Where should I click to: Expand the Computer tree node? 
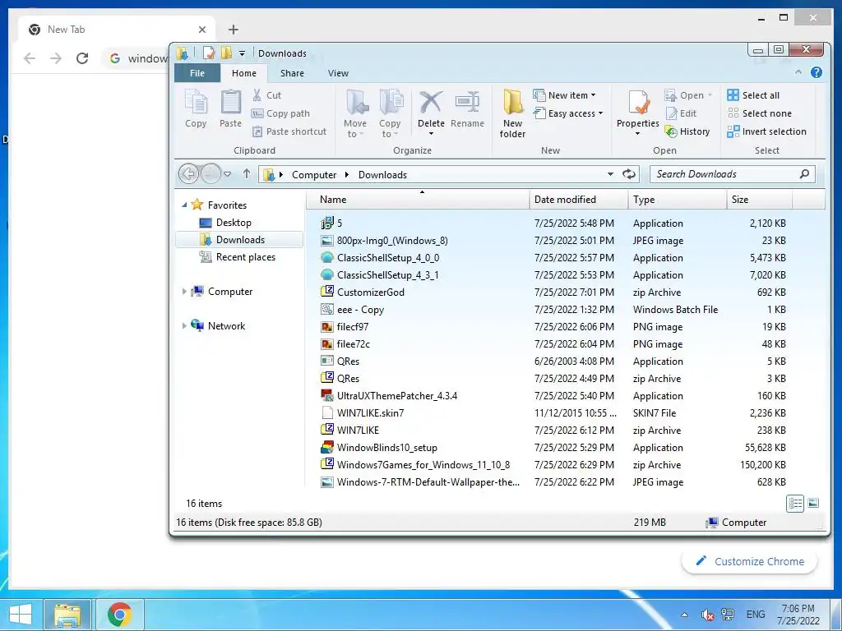pos(184,292)
